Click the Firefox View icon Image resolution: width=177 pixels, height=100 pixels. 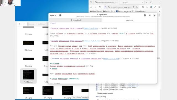(91, 2)
